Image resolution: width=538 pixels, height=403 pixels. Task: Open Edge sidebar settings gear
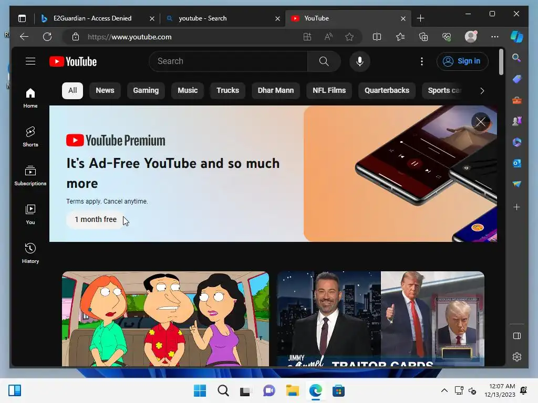coord(517,357)
